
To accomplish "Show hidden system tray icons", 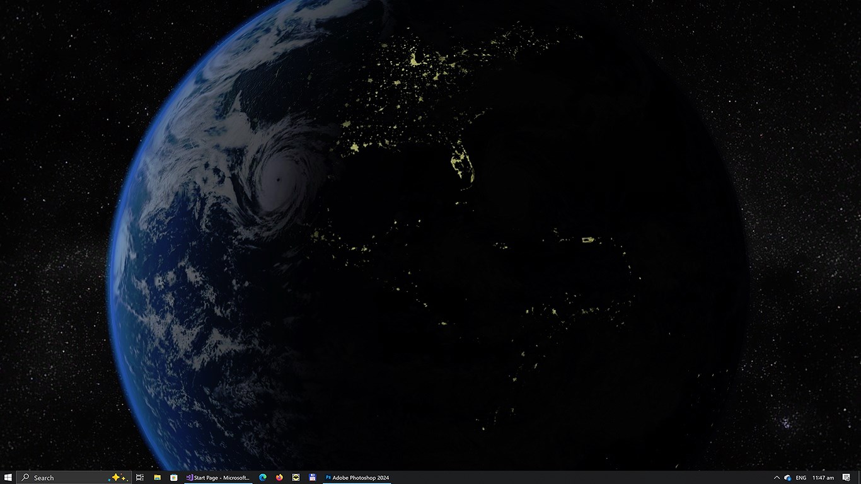I will tap(777, 478).
